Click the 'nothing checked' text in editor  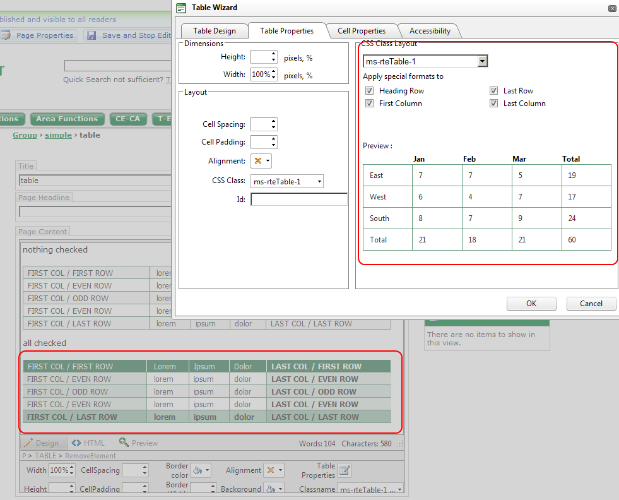pos(56,249)
